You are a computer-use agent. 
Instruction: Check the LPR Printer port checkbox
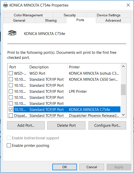point(11,91)
